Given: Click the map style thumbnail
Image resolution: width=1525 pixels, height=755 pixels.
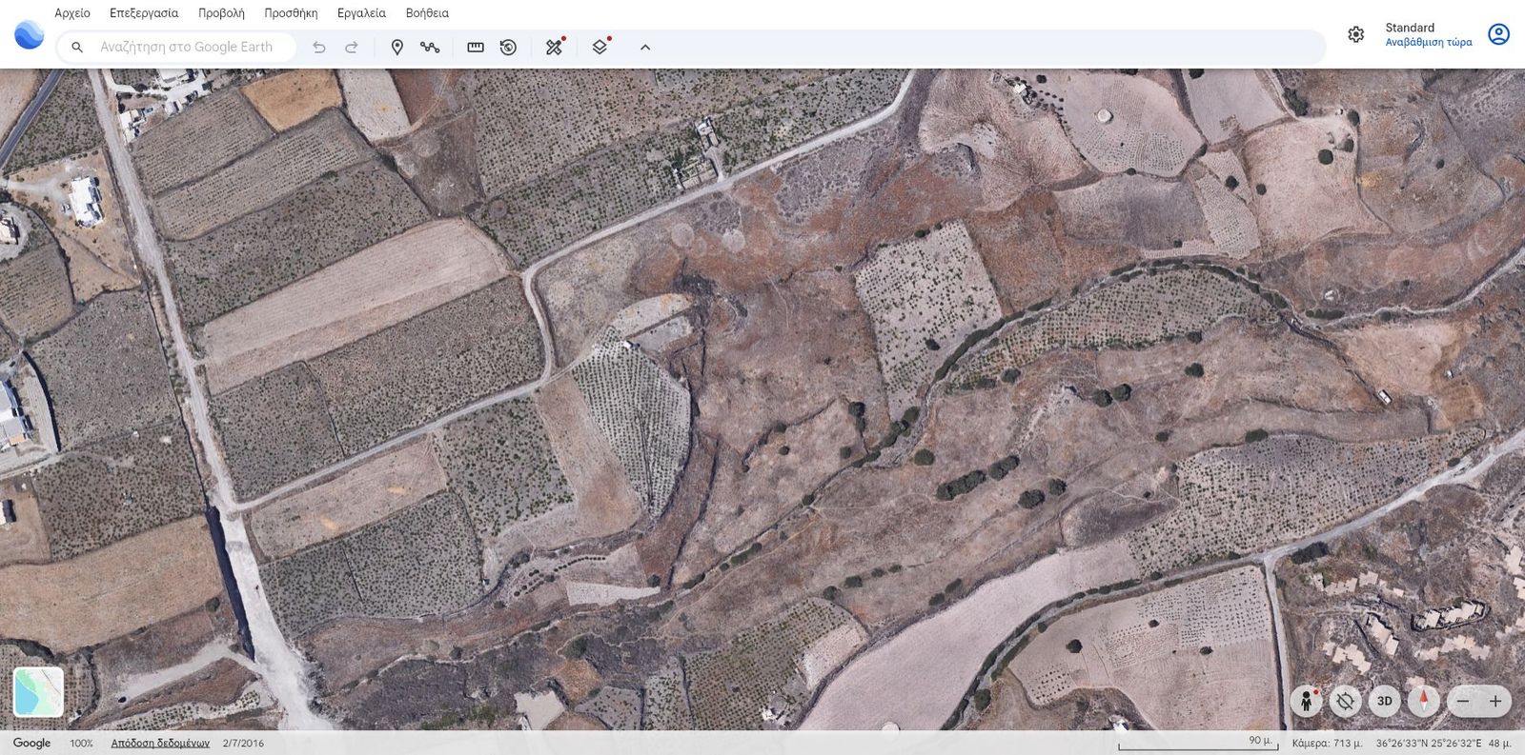Looking at the screenshot, I should [x=38, y=691].
